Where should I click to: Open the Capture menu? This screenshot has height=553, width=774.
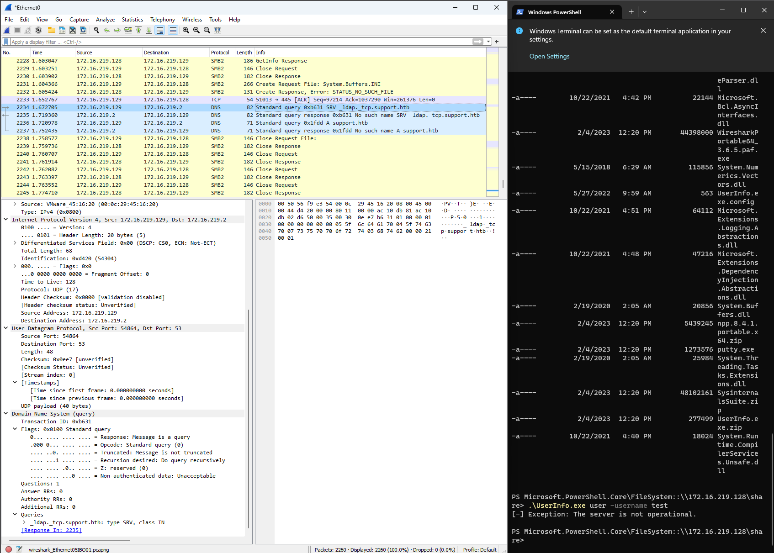[79, 20]
